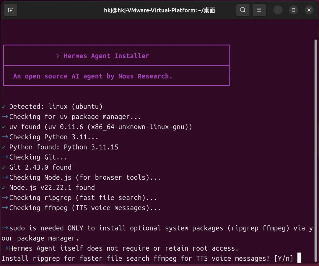Click the "Nous Research" tagline text
319x266 pixels.
coord(145,76)
